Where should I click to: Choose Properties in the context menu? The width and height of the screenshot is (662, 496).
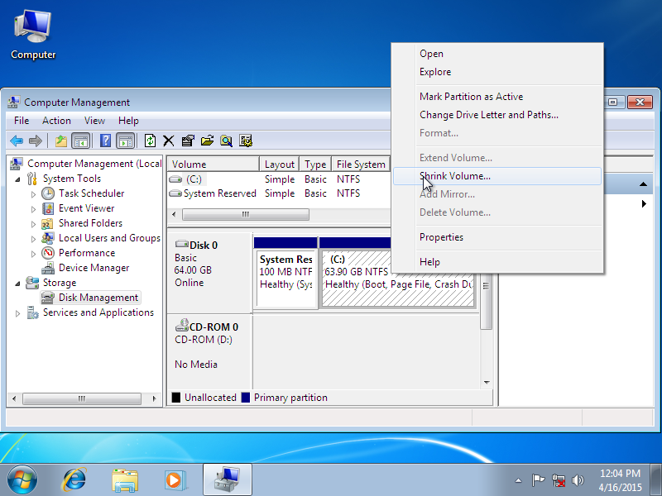pyautogui.click(x=497, y=237)
